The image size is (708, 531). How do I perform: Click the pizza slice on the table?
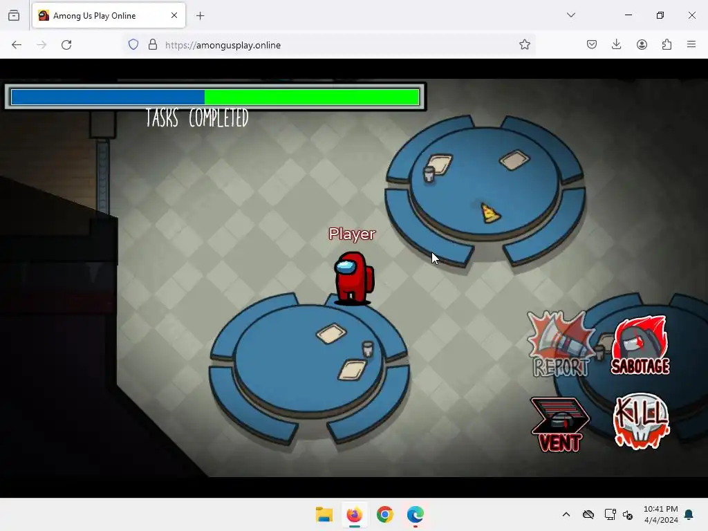490,213
